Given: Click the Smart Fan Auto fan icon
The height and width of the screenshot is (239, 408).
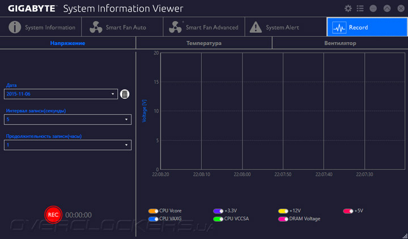Looking at the screenshot, I should [x=96, y=27].
